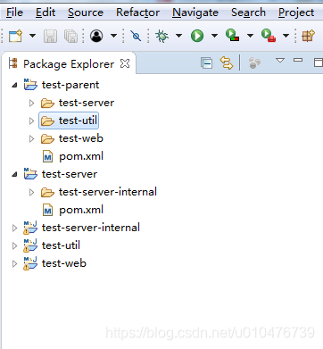This screenshot has width=323, height=349.
Task: Click the round profile-style toolbar icon
Action: 96,36
